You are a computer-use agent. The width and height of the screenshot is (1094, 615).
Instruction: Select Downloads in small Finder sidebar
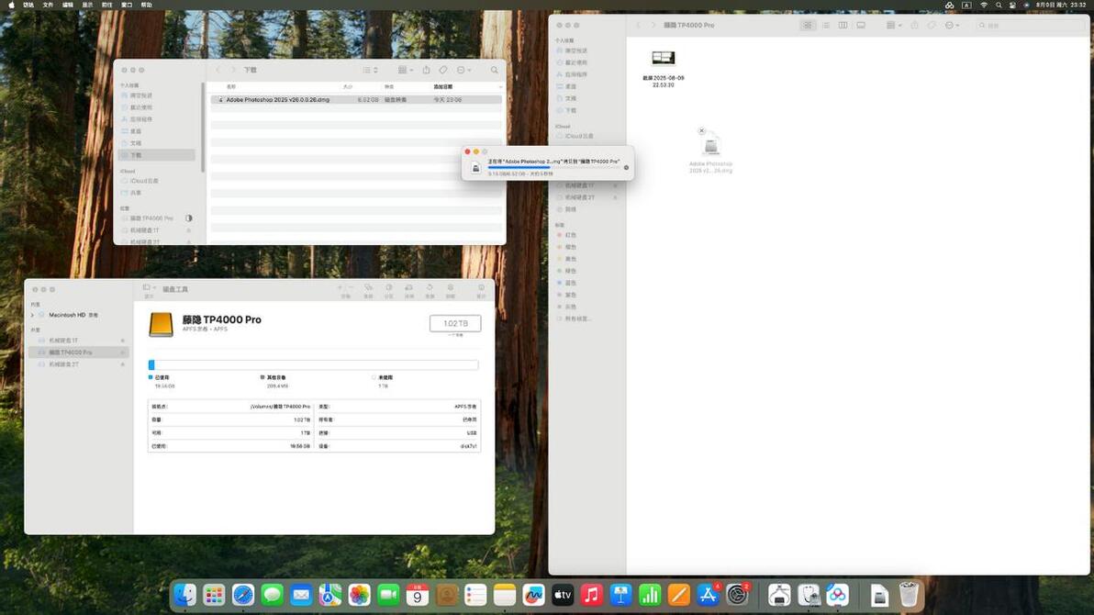tap(157, 155)
